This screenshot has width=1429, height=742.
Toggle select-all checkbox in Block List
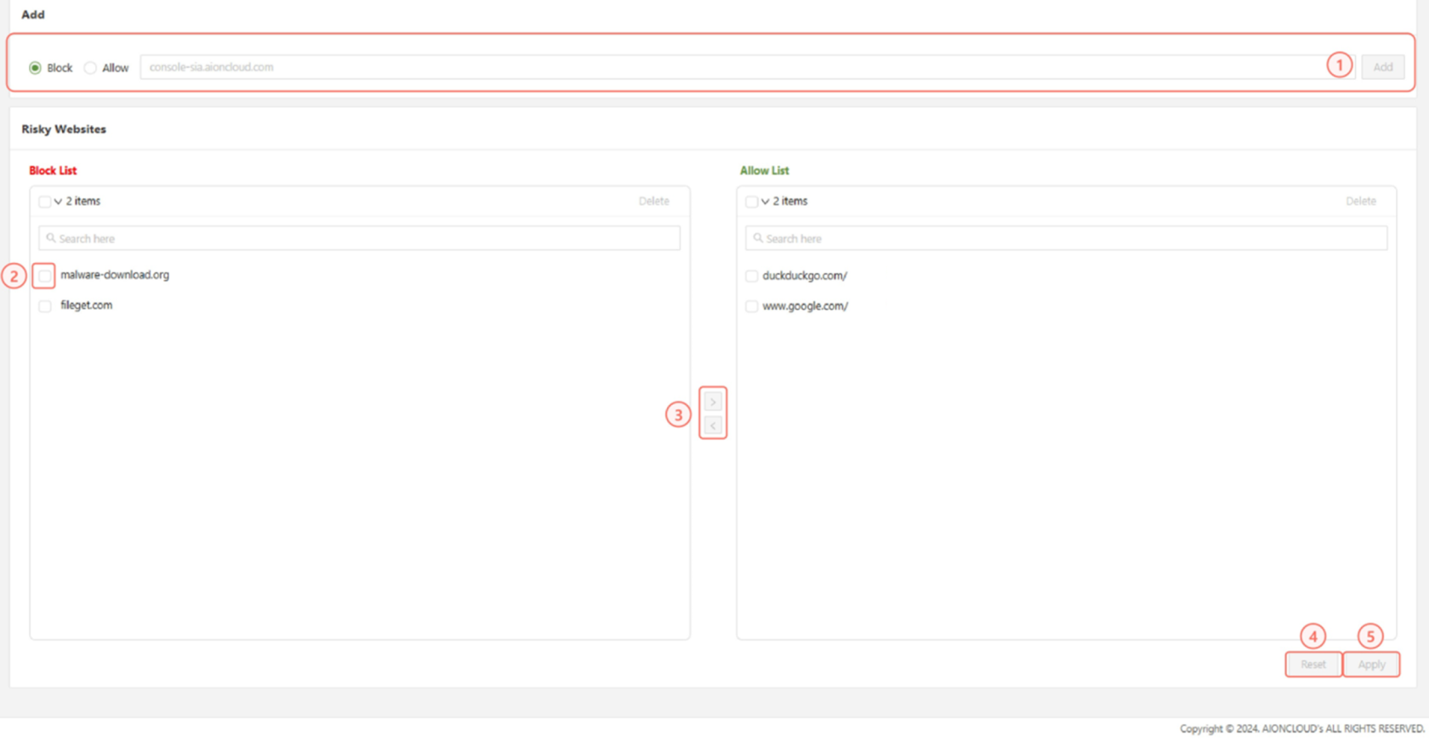coord(44,202)
